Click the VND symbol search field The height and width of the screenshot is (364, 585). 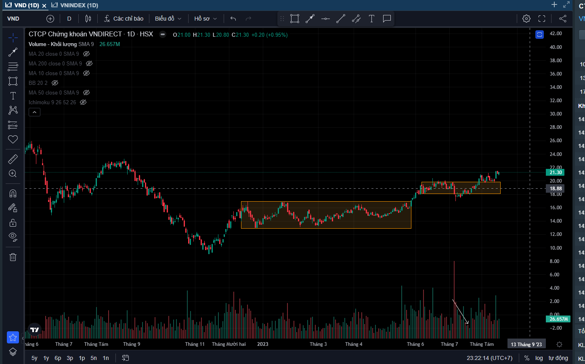click(x=24, y=19)
